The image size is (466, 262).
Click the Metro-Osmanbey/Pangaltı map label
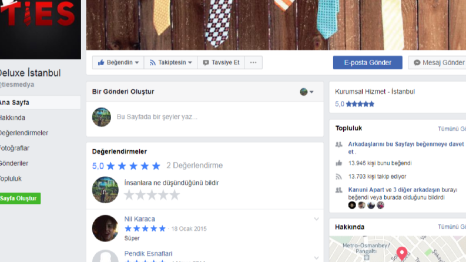[x=366, y=248]
